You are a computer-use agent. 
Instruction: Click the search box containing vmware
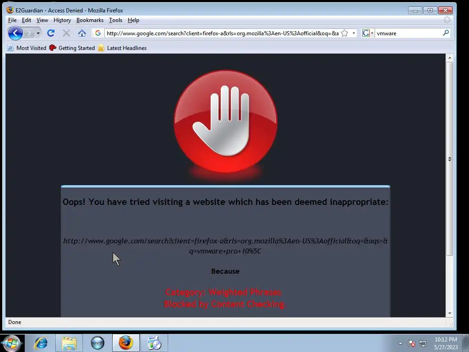pos(408,33)
